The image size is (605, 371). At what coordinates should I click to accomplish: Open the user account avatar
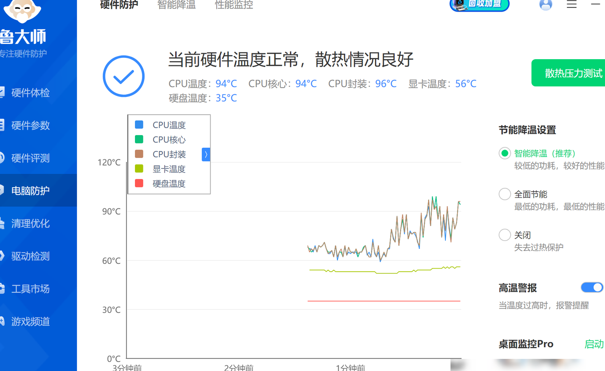pos(546,5)
